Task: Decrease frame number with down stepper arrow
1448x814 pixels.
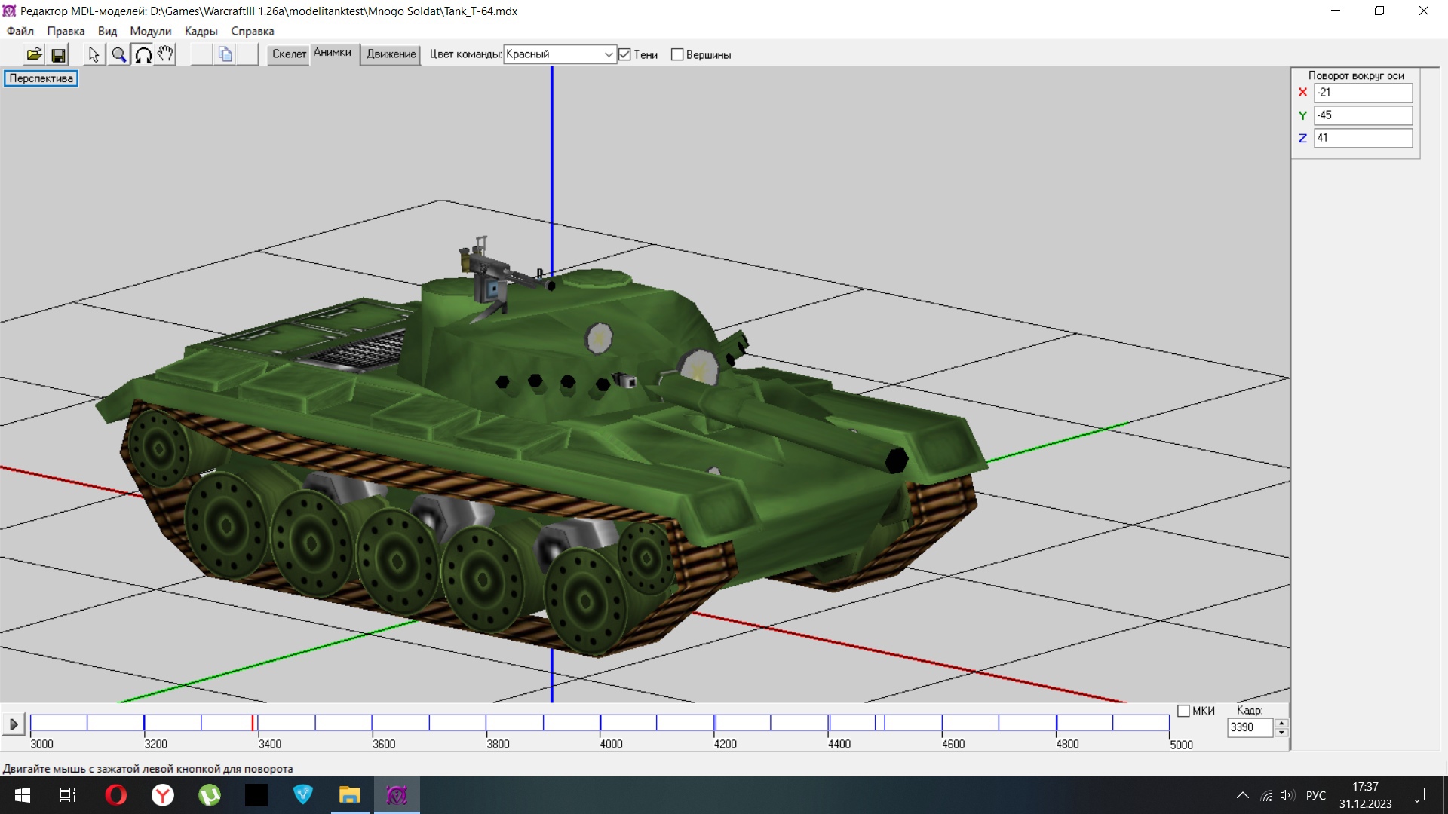Action: pos(1281,733)
